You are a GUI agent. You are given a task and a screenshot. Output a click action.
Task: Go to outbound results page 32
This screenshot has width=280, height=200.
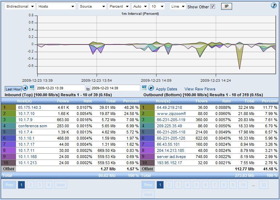264,185
